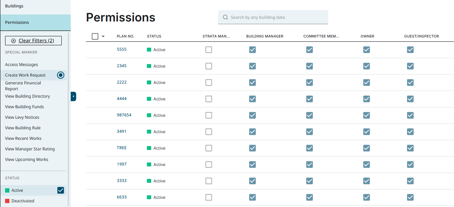This screenshot has width=454, height=207.
Task: Open plan 3333 link
Action: click(122, 180)
